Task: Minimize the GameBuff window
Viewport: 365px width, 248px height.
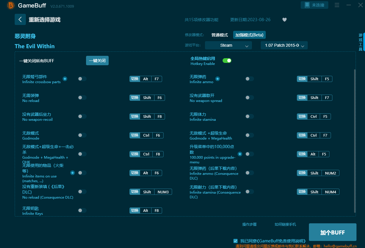Action: pos(349,5)
